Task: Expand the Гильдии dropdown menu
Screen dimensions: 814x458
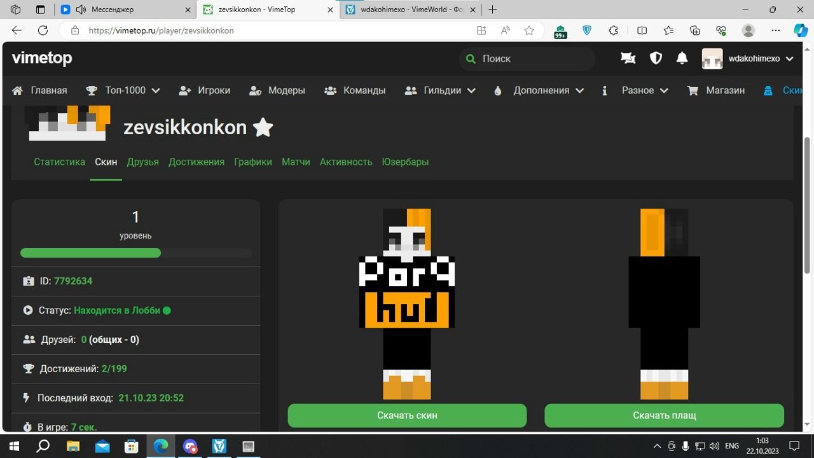Action: 440,90
